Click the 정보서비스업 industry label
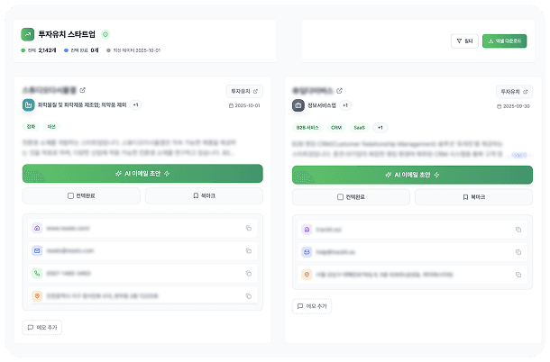Image resolution: width=550 pixels, height=362 pixels. (322, 105)
